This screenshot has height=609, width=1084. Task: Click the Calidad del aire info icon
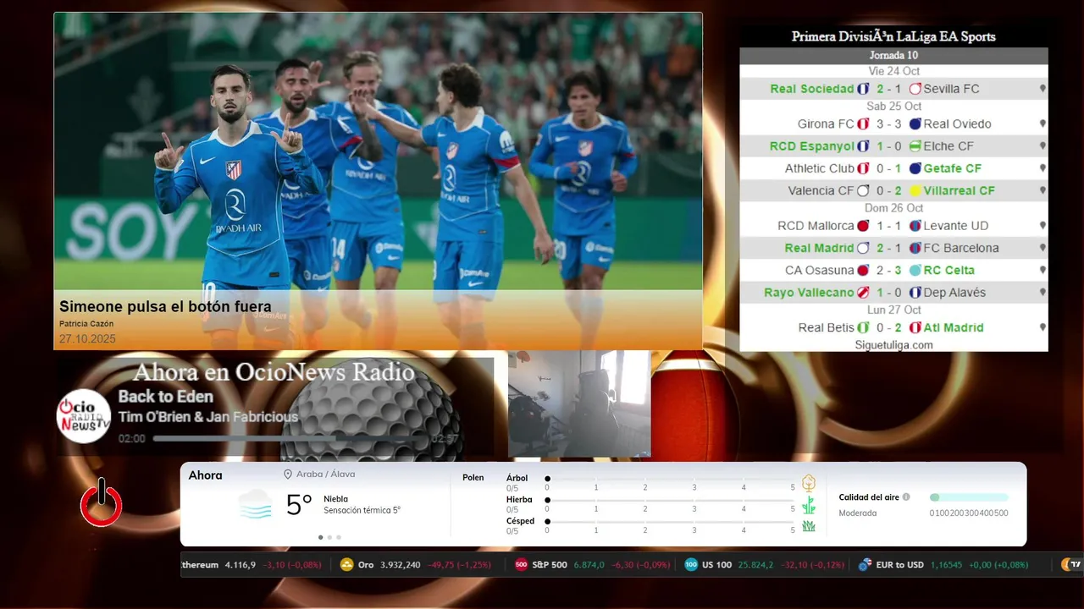906,497
